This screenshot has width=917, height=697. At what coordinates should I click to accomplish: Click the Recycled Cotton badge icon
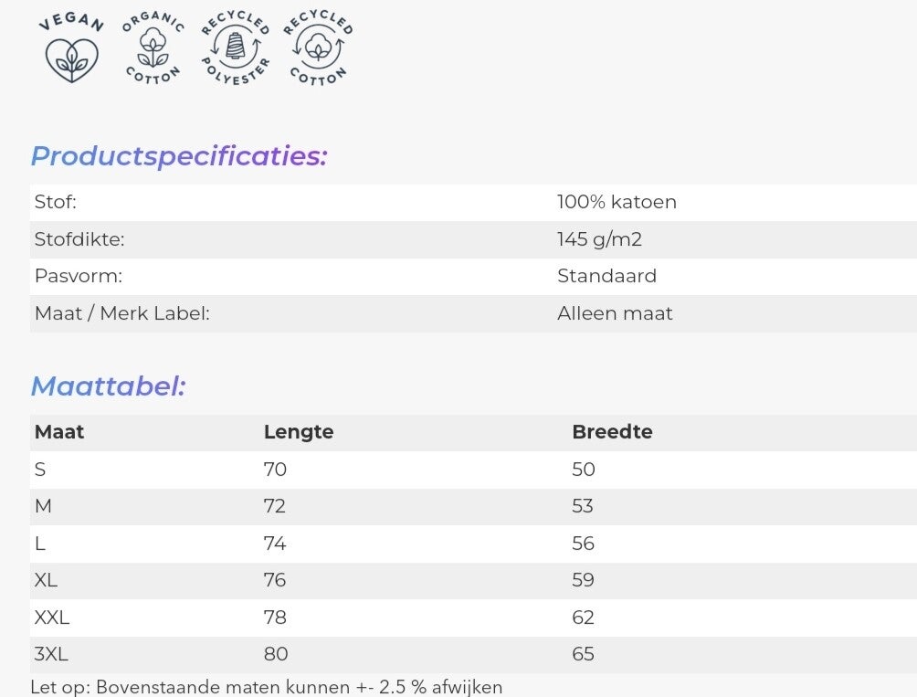pos(318,49)
